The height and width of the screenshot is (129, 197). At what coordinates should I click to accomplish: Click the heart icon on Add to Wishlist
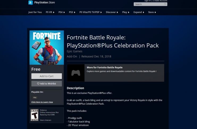point(38,83)
